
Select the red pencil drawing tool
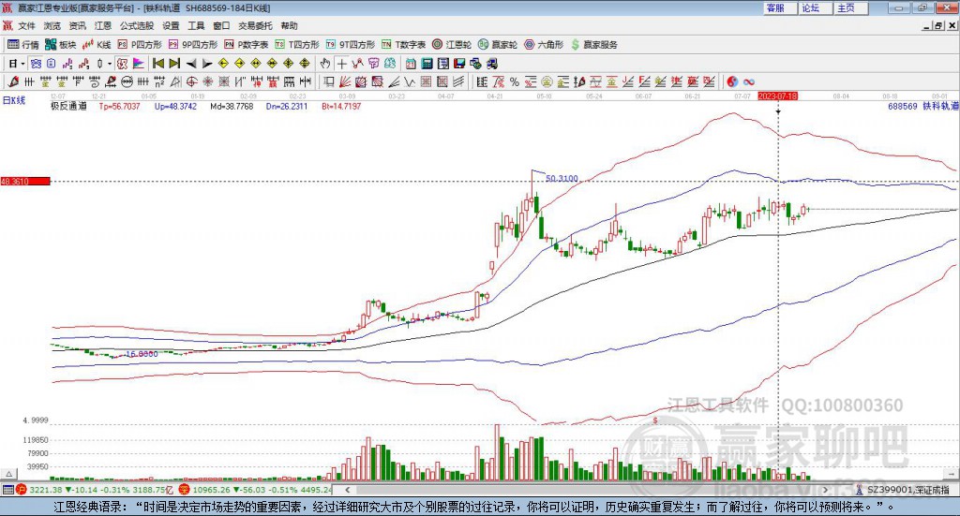point(13,81)
